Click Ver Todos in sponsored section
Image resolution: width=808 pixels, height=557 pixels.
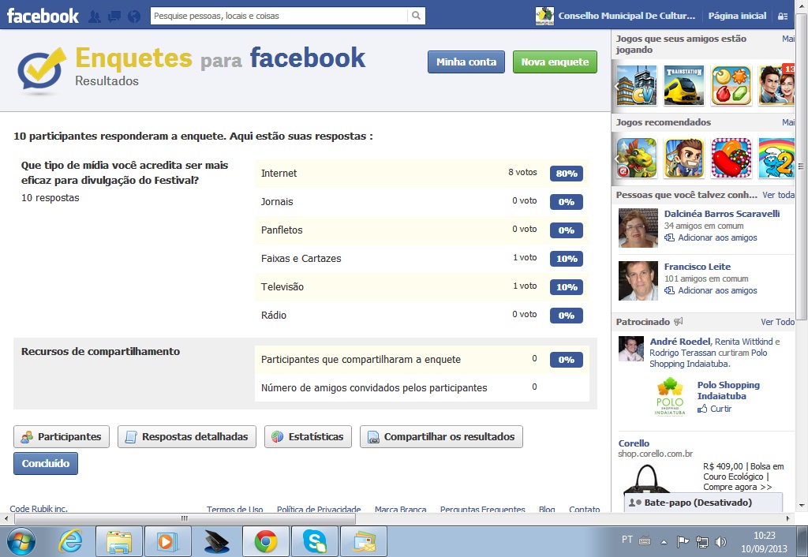(x=777, y=322)
